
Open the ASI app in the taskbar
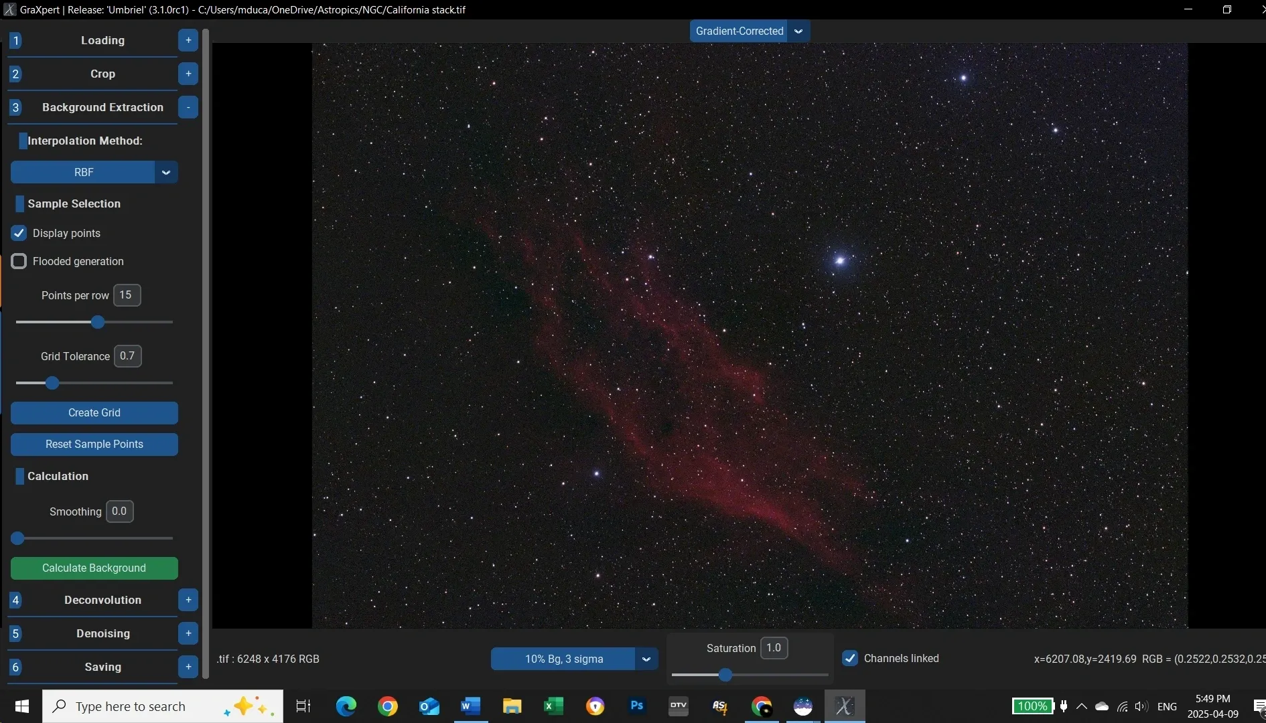[x=719, y=706]
